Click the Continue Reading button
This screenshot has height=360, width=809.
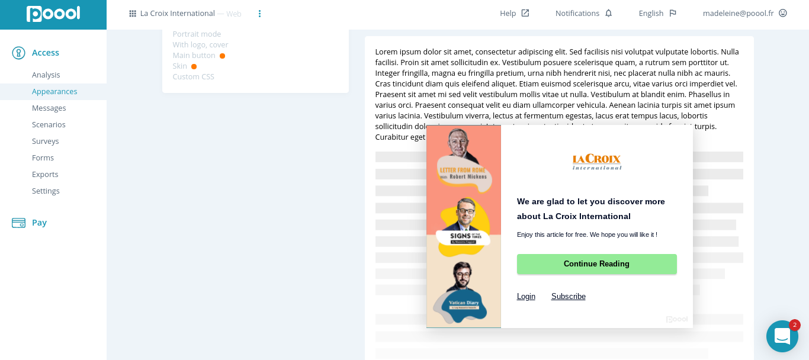click(596, 264)
